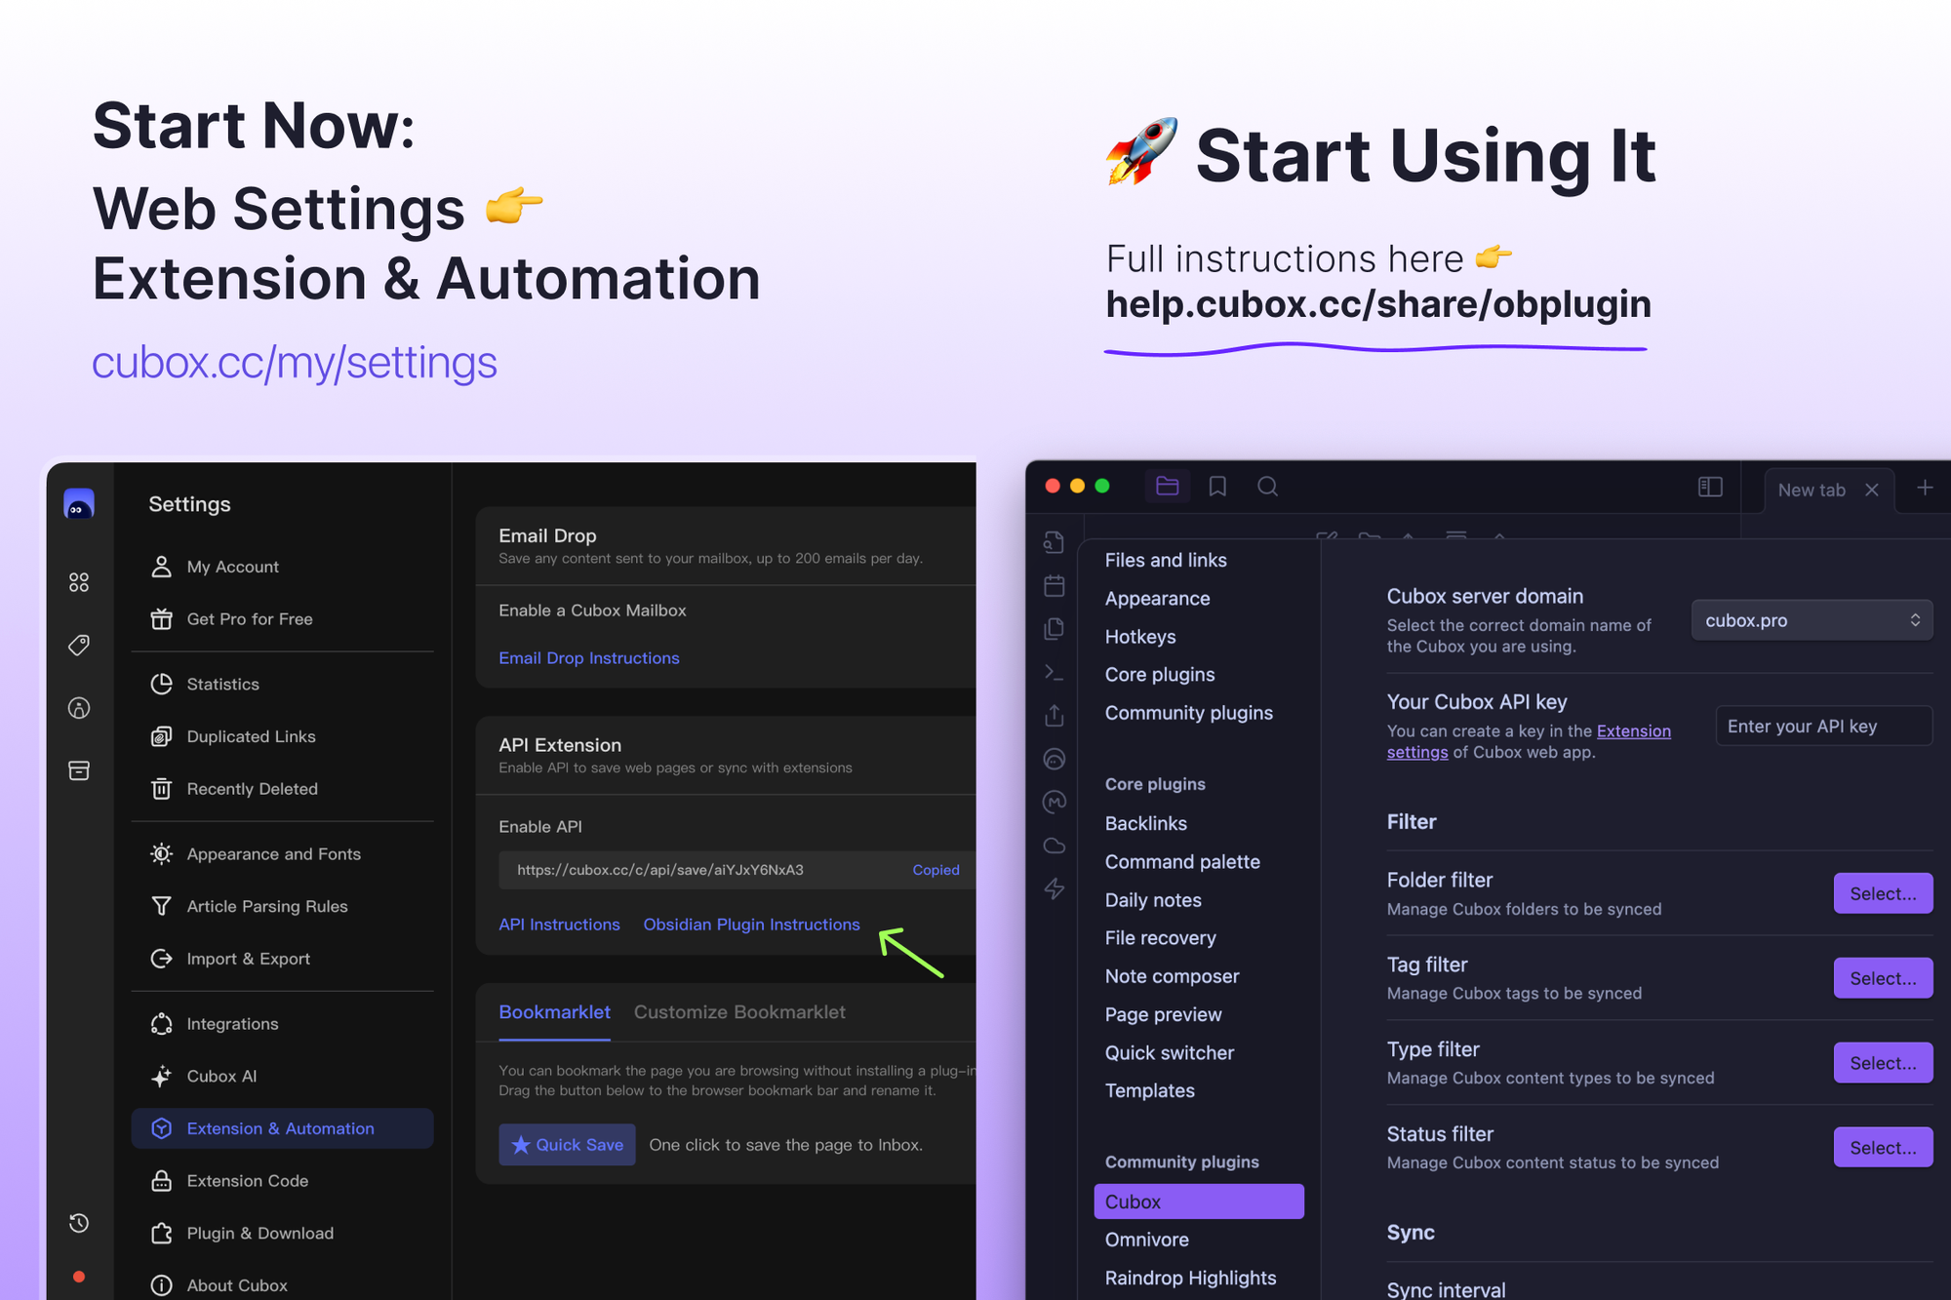Open Backlinks plugin settings

coord(1145,823)
